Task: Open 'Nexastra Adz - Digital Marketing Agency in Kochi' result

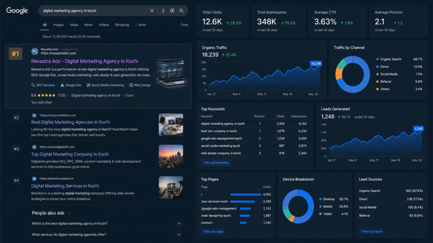Action: [85, 61]
